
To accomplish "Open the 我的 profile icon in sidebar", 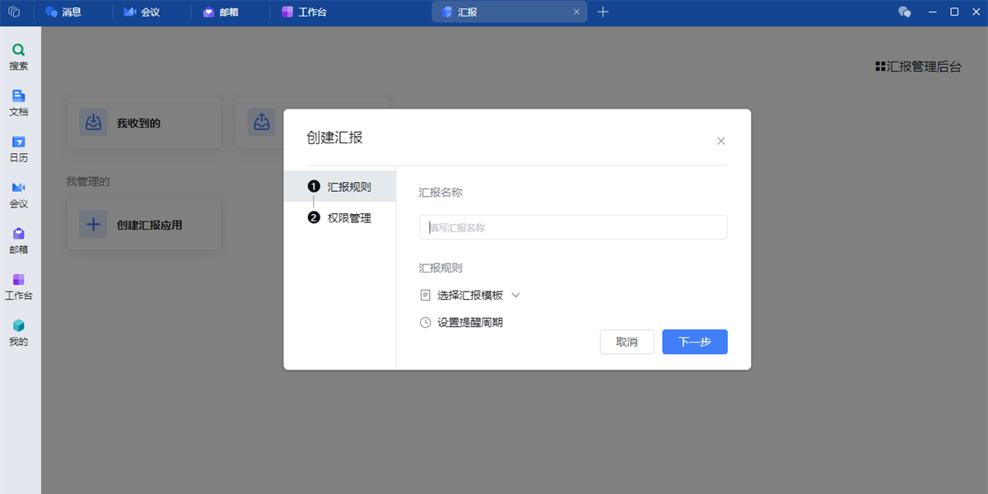I will click(x=18, y=326).
